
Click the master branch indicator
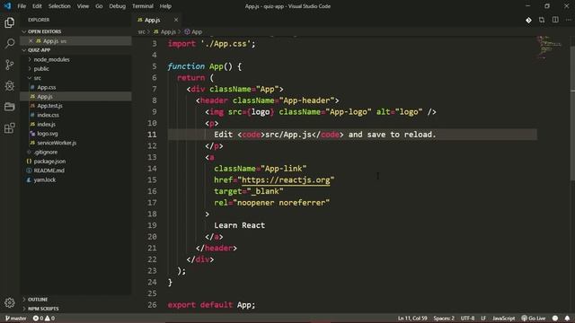(x=16, y=319)
